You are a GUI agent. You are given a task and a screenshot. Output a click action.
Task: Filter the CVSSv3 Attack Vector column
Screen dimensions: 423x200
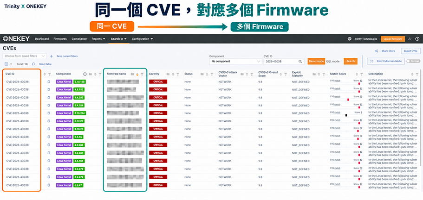point(252,74)
